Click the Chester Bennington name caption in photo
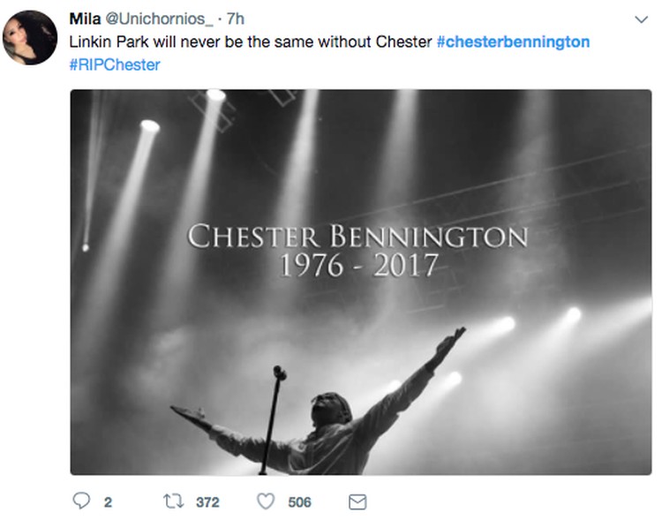This screenshot has width=662, height=520. (x=357, y=236)
